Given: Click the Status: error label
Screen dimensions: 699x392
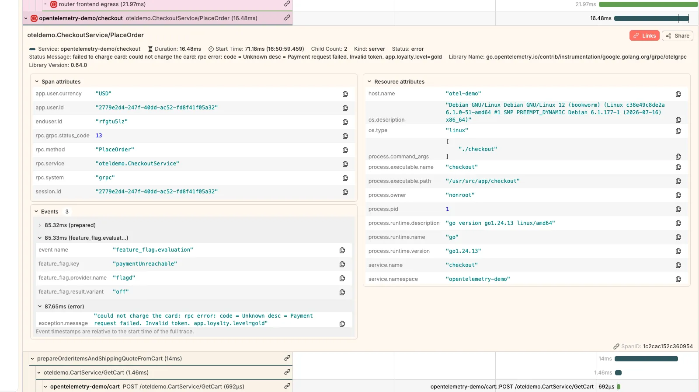Looking at the screenshot, I should pyautogui.click(x=408, y=49).
